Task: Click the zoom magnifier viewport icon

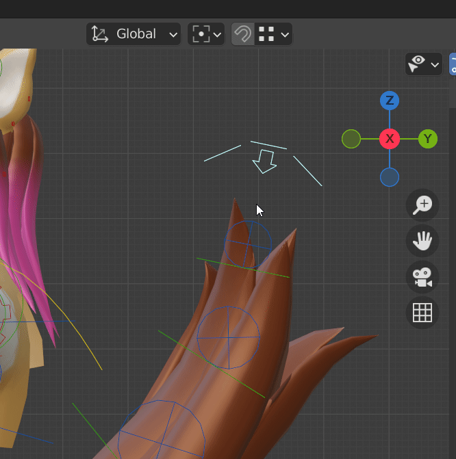Action: [x=422, y=205]
